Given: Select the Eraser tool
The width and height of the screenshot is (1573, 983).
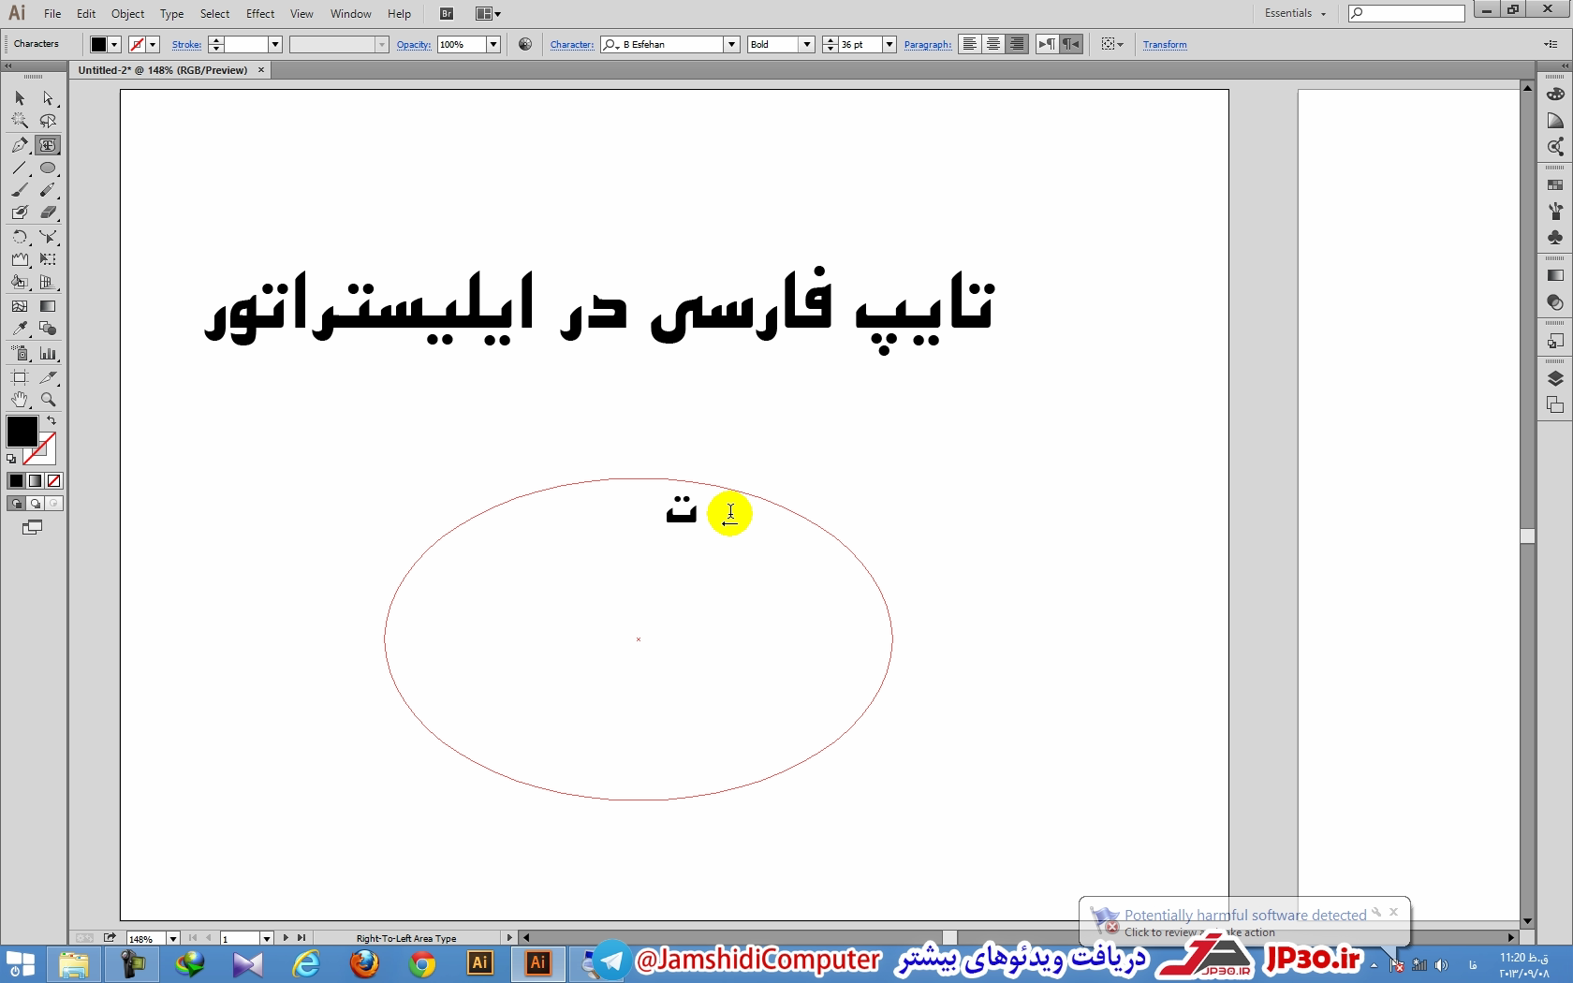Looking at the screenshot, I should [48, 213].
